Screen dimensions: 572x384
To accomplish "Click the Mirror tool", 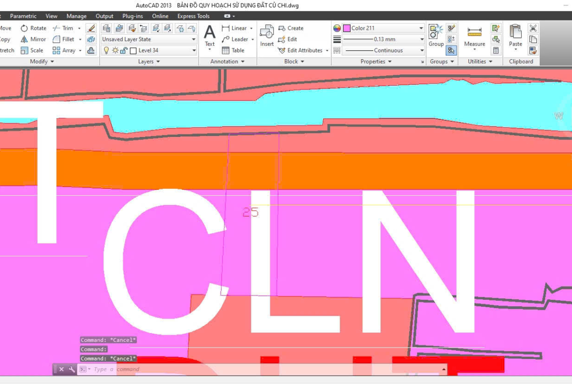I will [33, 39].
